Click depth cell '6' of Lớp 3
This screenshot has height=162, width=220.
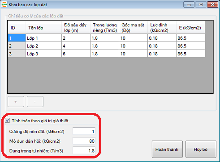coord(76,54)
